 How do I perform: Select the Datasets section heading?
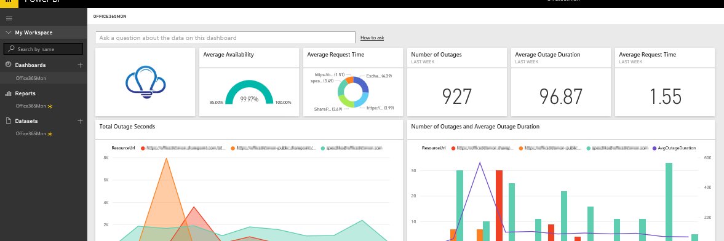click(x=27, y=121)
